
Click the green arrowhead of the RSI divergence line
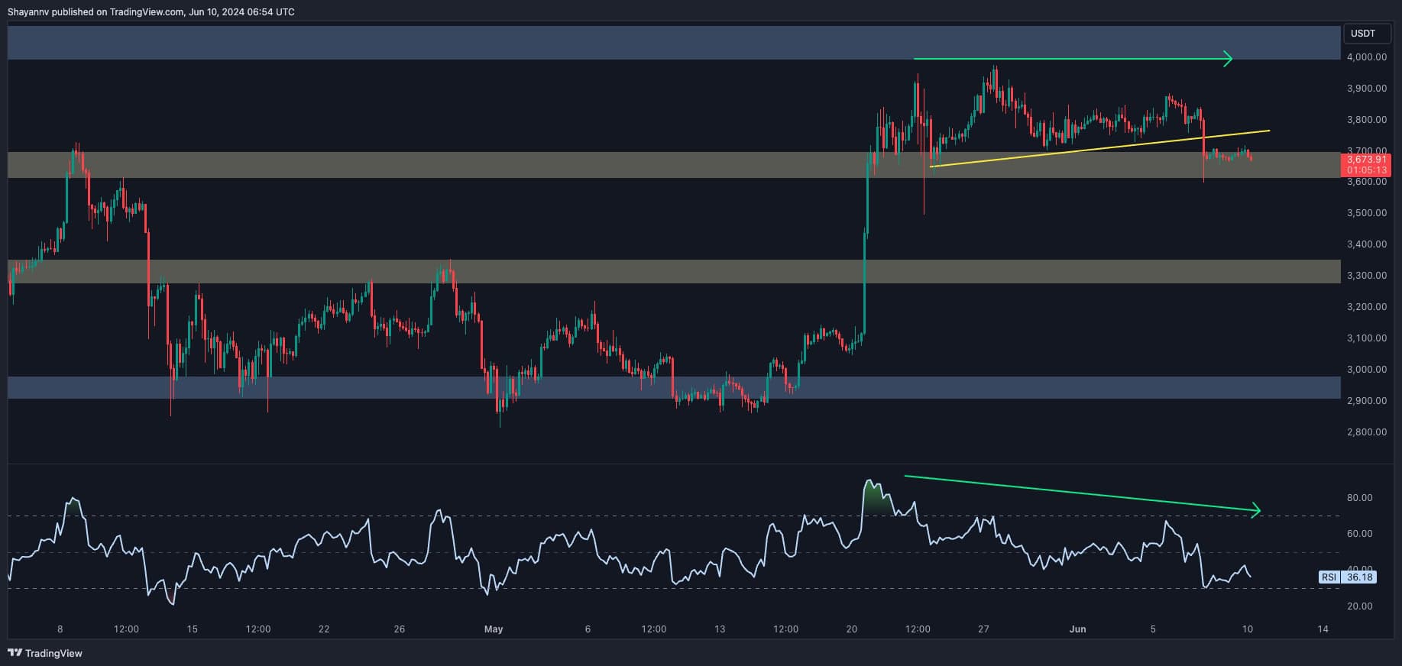click(1254, 510)
